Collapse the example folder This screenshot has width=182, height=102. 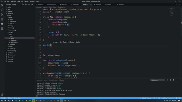(11, 32)
